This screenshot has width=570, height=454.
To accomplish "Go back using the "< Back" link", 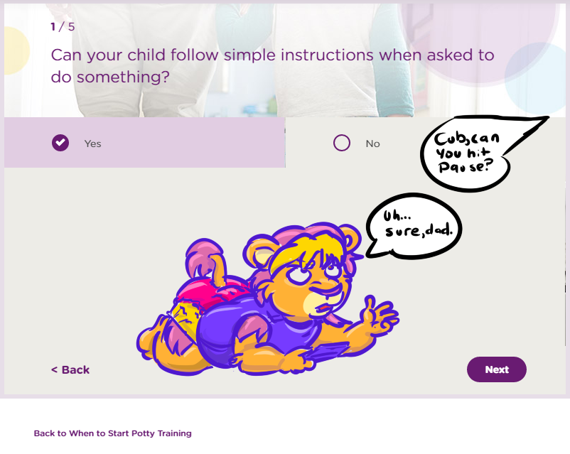I will tap(70, 369).
